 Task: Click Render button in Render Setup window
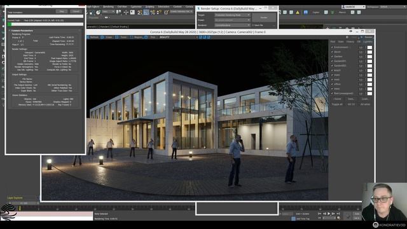click(x=264, y=17)
